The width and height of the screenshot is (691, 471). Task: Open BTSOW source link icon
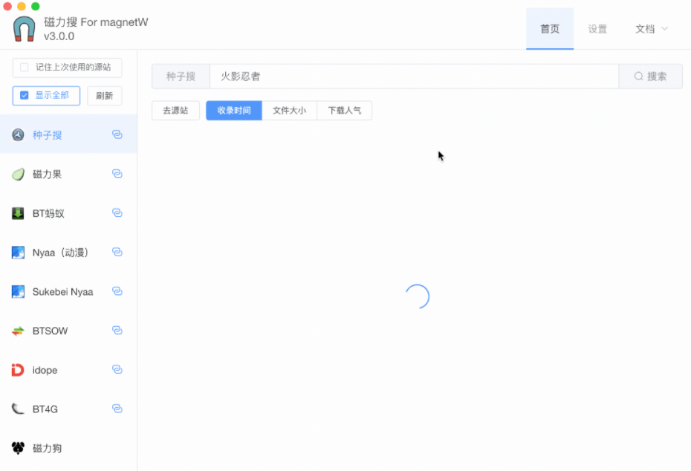coord(117,331)
